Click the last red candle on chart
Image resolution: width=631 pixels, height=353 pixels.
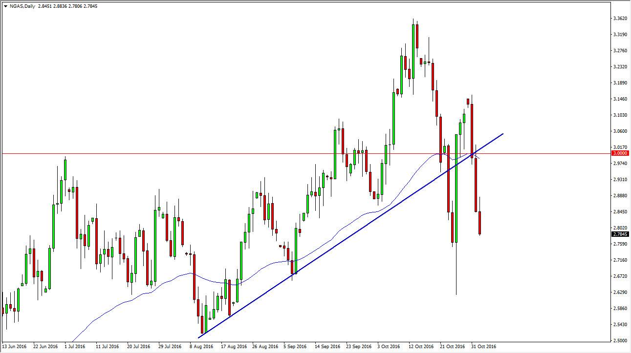coord(480,223)
